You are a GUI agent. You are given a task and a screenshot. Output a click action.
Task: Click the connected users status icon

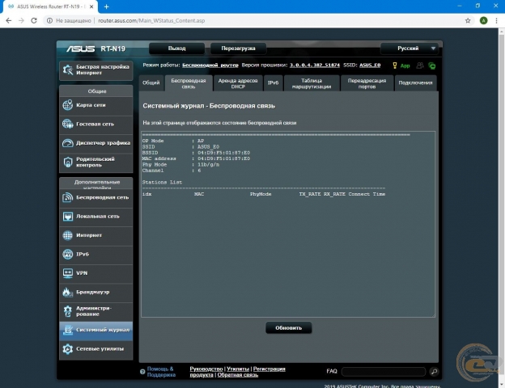point(420,65)
